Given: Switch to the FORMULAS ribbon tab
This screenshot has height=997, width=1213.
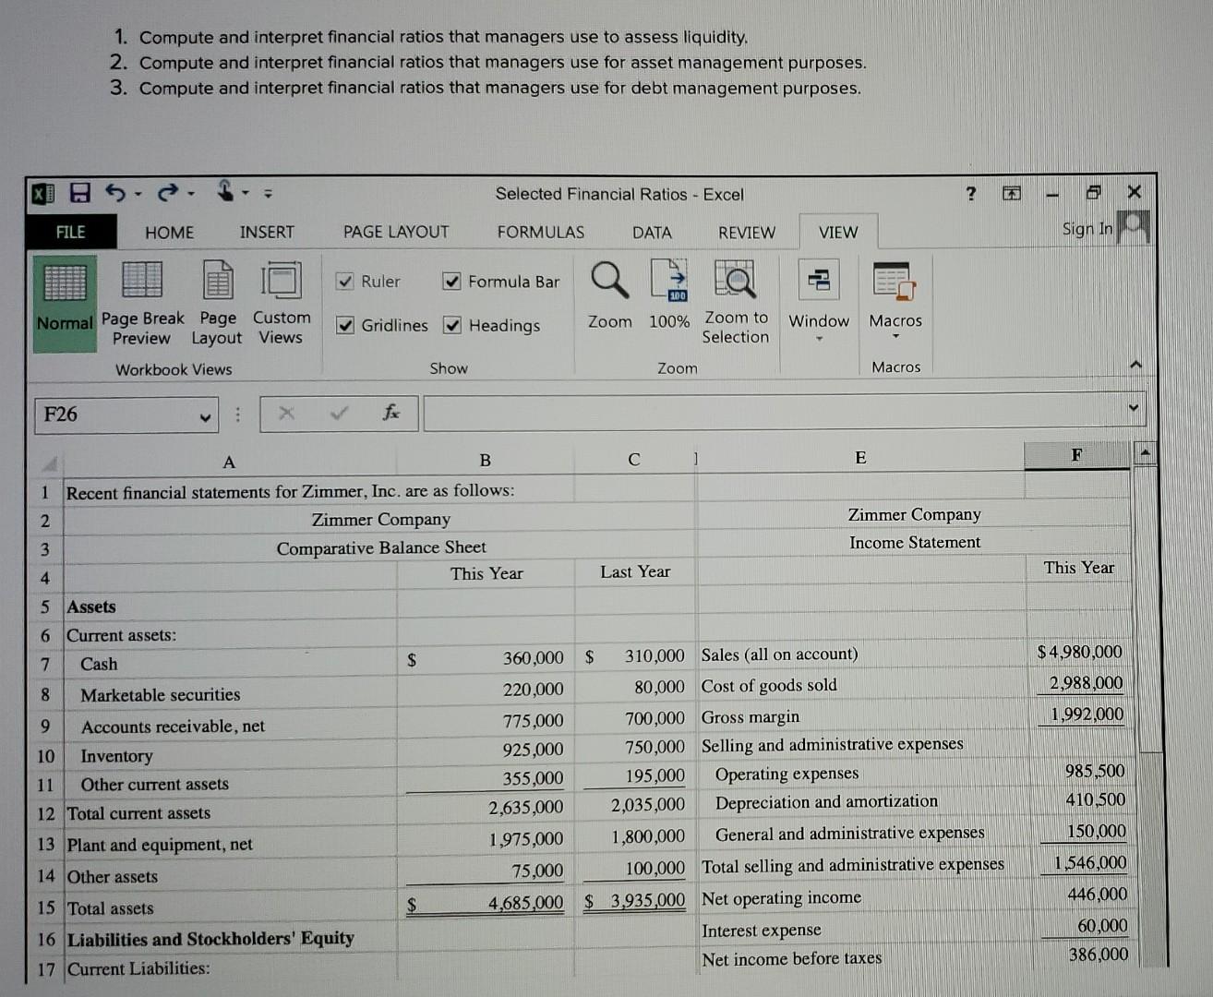Looking at the screenshot, I should pyautogui.click(x=540, y=232).
